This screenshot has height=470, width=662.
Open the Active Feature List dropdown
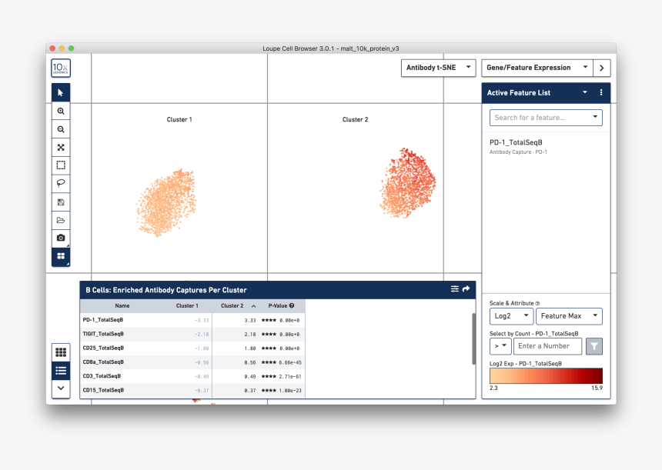tap(585, 92)
